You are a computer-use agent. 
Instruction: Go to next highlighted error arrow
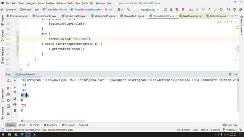[236, 22]
